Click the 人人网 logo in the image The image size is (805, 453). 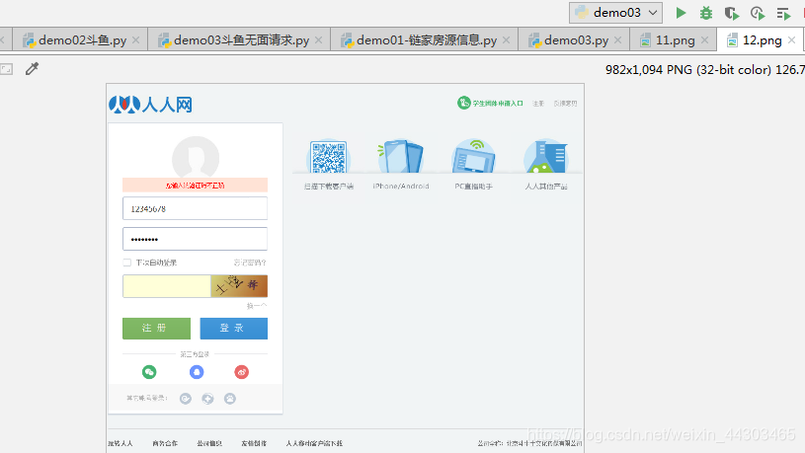pyautogui.click(x=150, y=105)
